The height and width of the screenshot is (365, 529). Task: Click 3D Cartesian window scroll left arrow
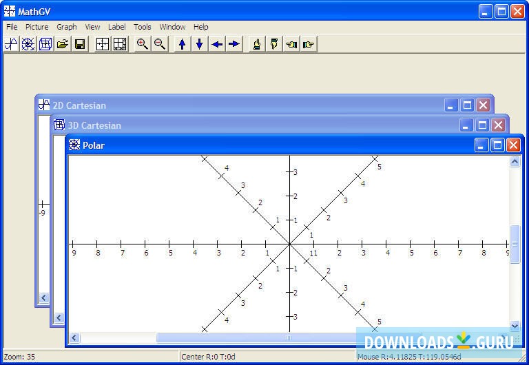(x=59, y=317)
